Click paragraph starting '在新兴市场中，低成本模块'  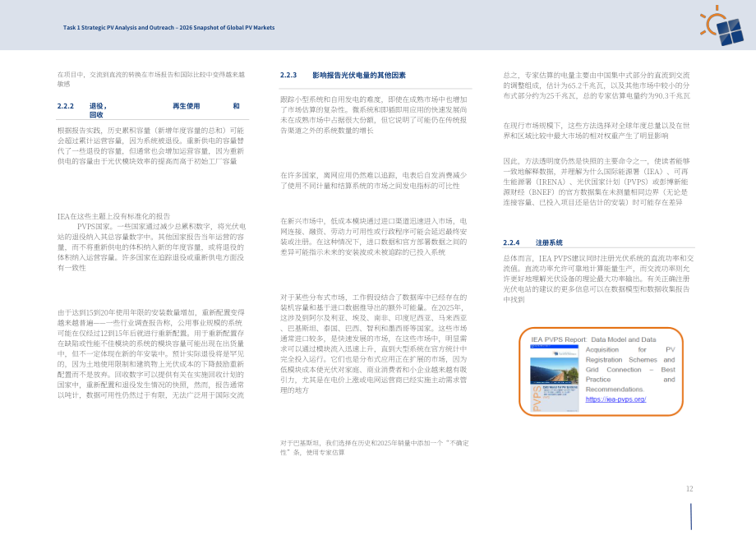pyautogui.click(x=374, y=236)
